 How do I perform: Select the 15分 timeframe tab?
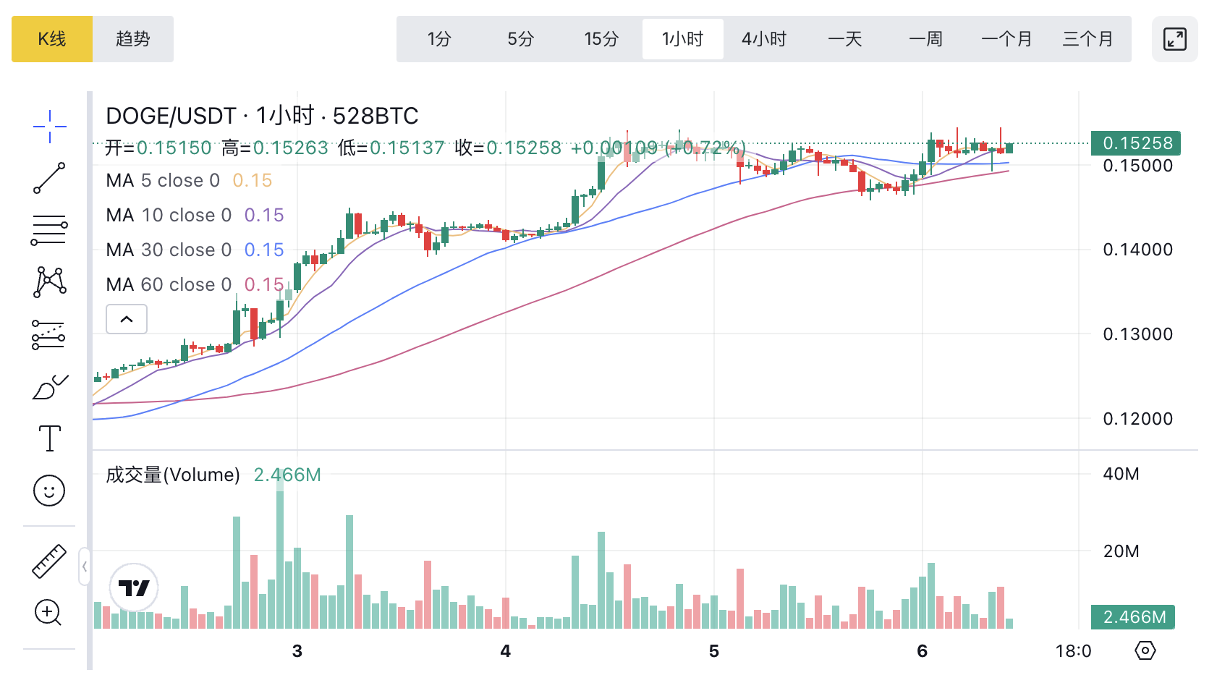point(601,39)
